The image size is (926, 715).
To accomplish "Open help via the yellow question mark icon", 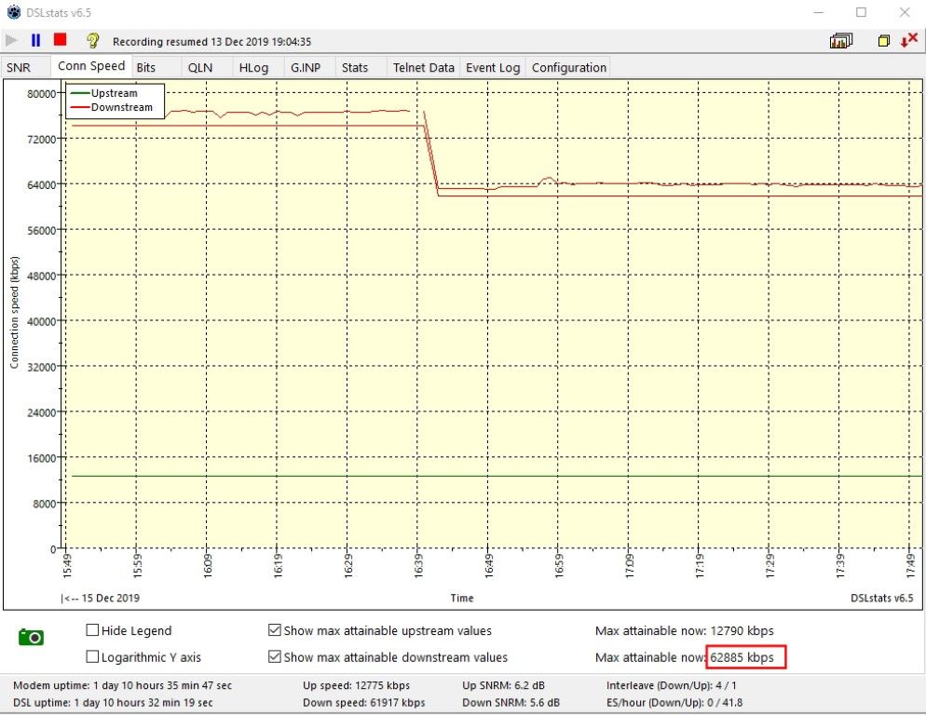I will coord(92,40).
